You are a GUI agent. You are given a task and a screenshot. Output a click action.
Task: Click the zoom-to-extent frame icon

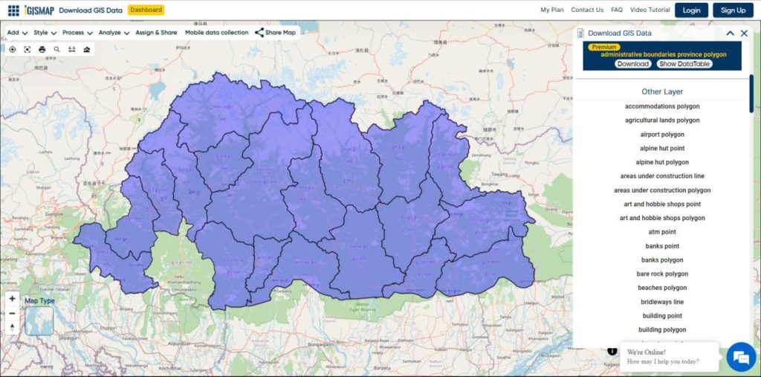[27, 50]
